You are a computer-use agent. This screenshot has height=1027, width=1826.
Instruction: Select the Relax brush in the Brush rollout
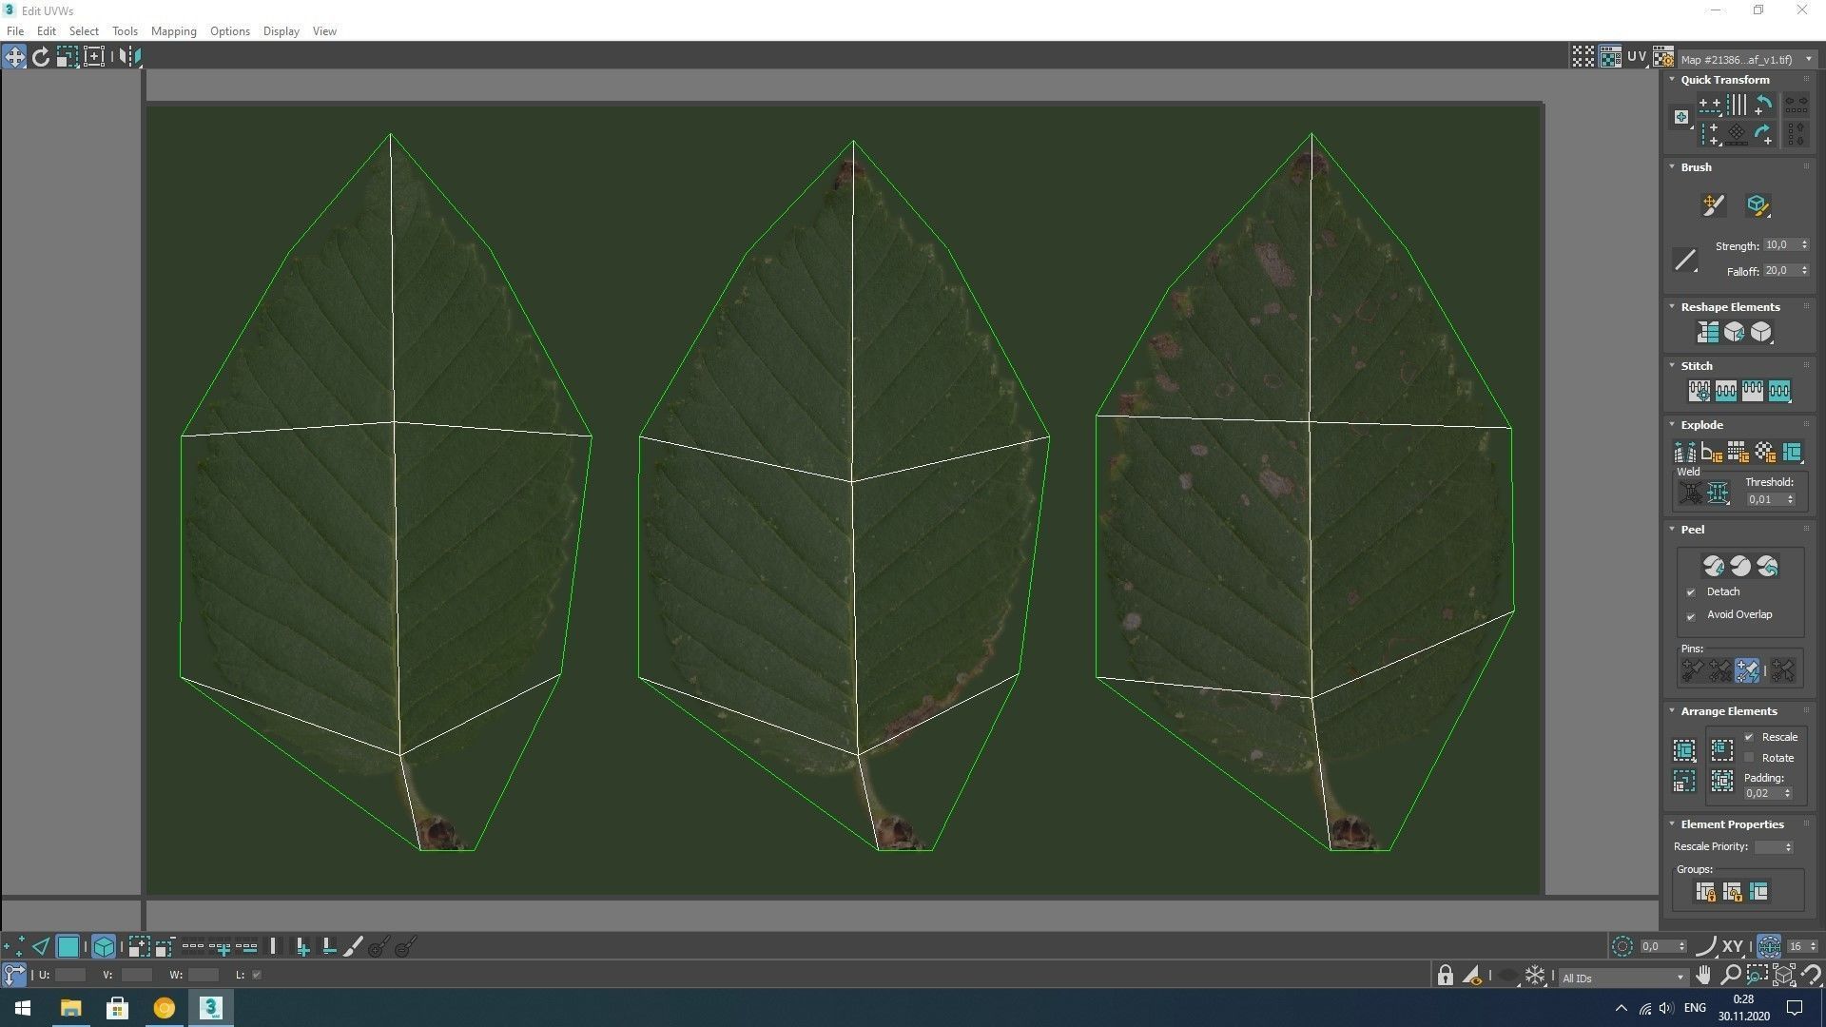(1757, 206)
